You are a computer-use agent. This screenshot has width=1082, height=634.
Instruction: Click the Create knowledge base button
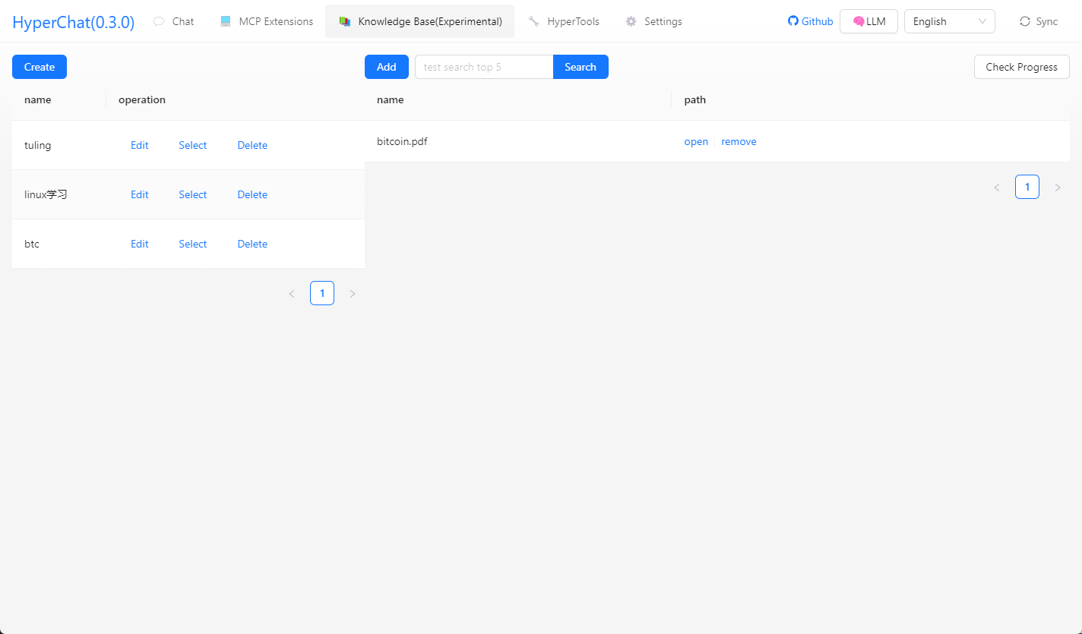click(40, 67)
